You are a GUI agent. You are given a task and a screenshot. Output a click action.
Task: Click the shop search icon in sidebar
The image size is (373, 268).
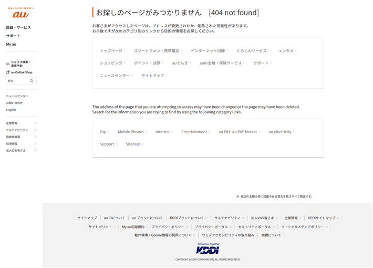point(8,64)
